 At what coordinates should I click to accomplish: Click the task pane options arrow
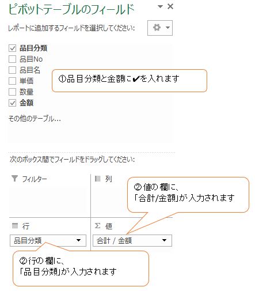[160, 7]
